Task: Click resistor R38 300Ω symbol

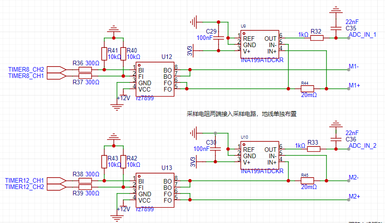Action: (85, 181)
